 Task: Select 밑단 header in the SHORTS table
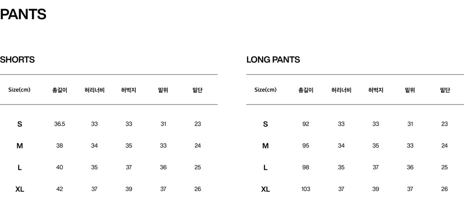[x=198, y=90]
